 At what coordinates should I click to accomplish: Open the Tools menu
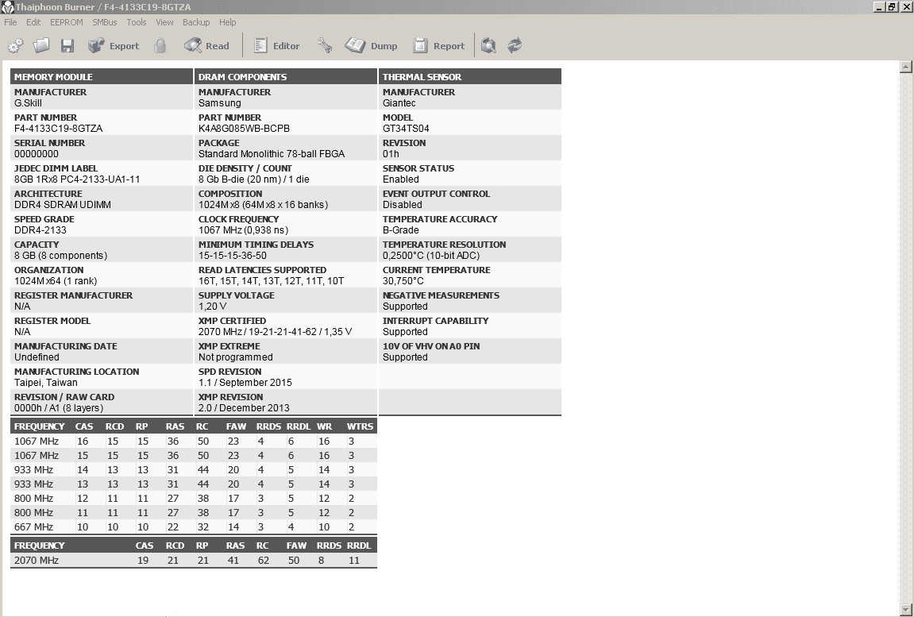point(137,22)
